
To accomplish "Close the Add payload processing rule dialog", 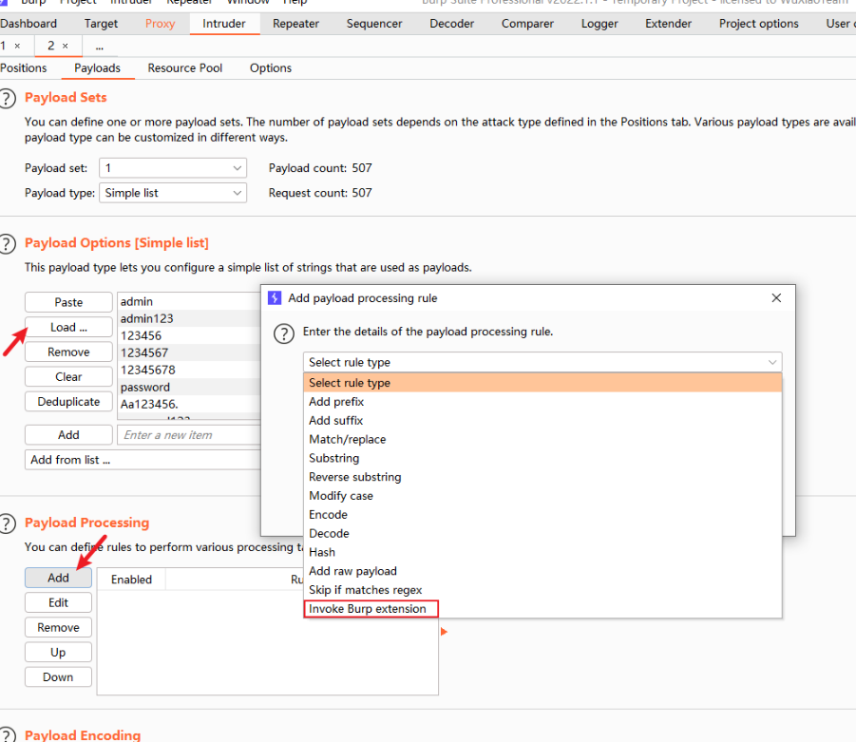I will (x=776, y=298).
